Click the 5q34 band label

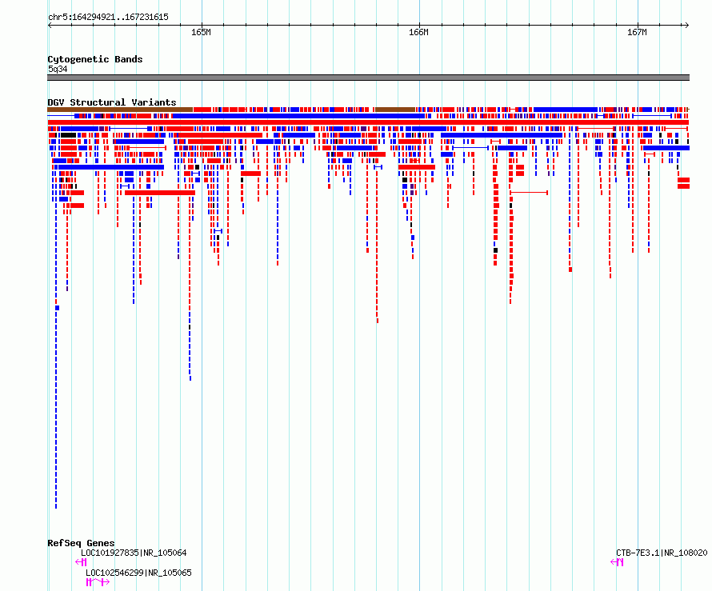(x=58, y=69)
